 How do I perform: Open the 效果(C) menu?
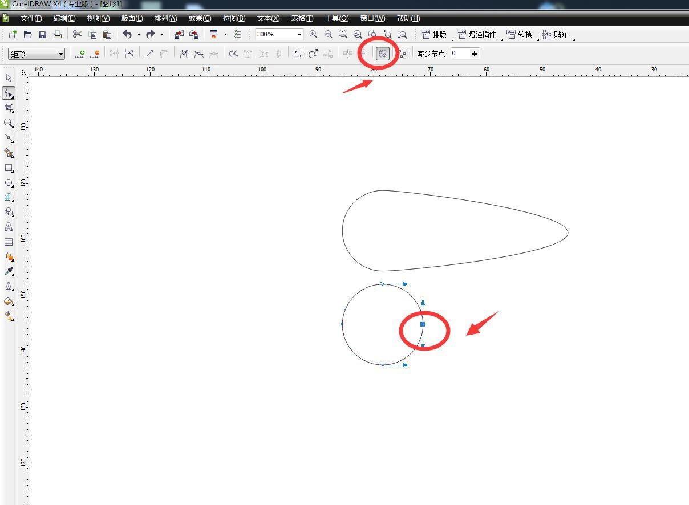pos(200,18)
